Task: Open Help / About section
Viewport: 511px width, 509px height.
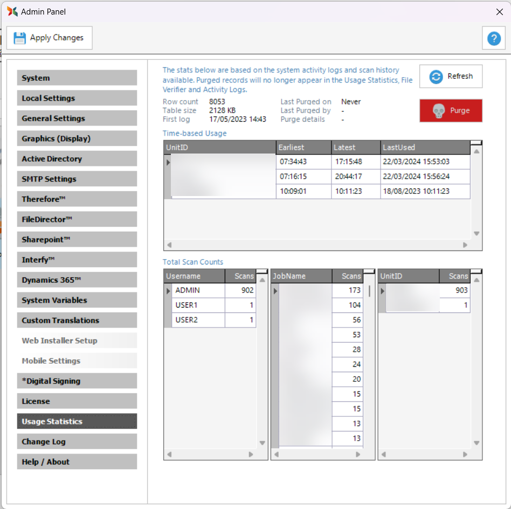Action: point(77,462)
